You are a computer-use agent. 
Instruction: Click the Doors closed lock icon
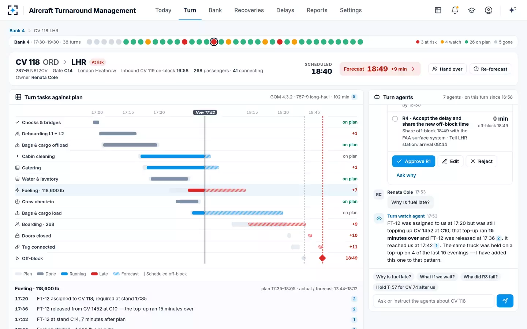coord(17,236)
